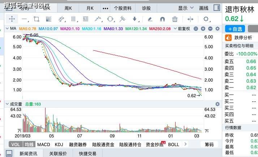Select the 融资融券 indicator tab
The image size is (258, 157).
tap(78, 145)
